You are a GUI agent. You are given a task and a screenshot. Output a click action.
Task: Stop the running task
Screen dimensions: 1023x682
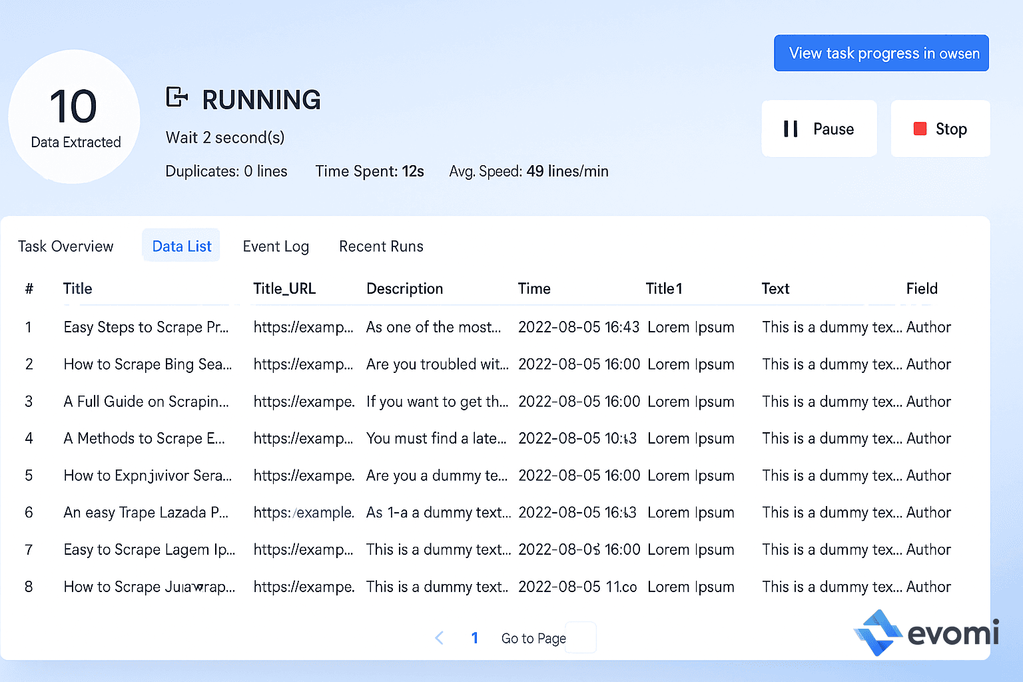[x=940, y=129]
